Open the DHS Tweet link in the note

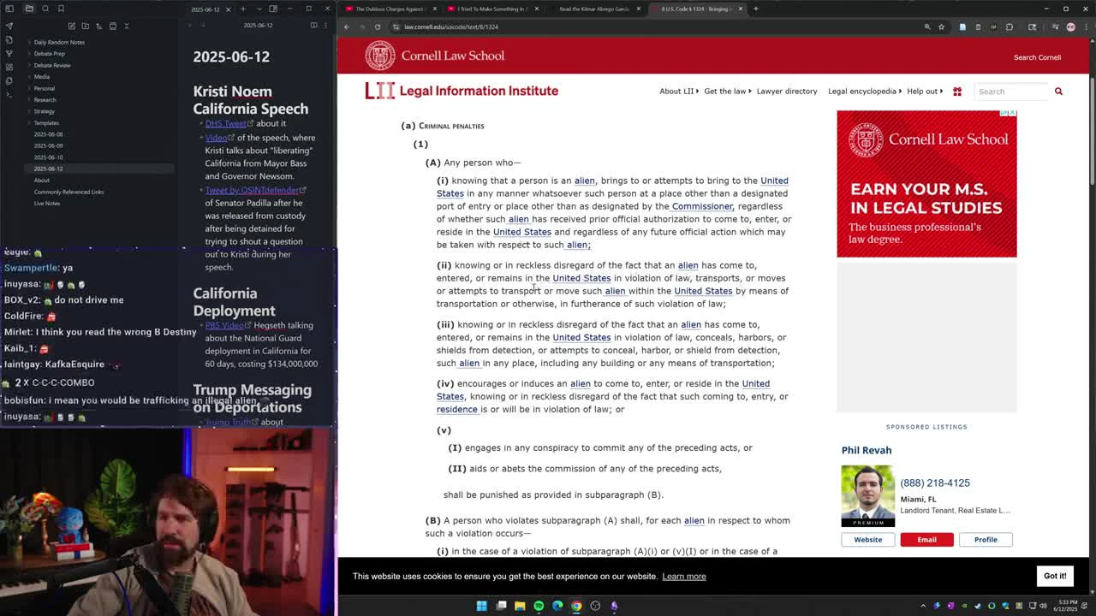228,123
